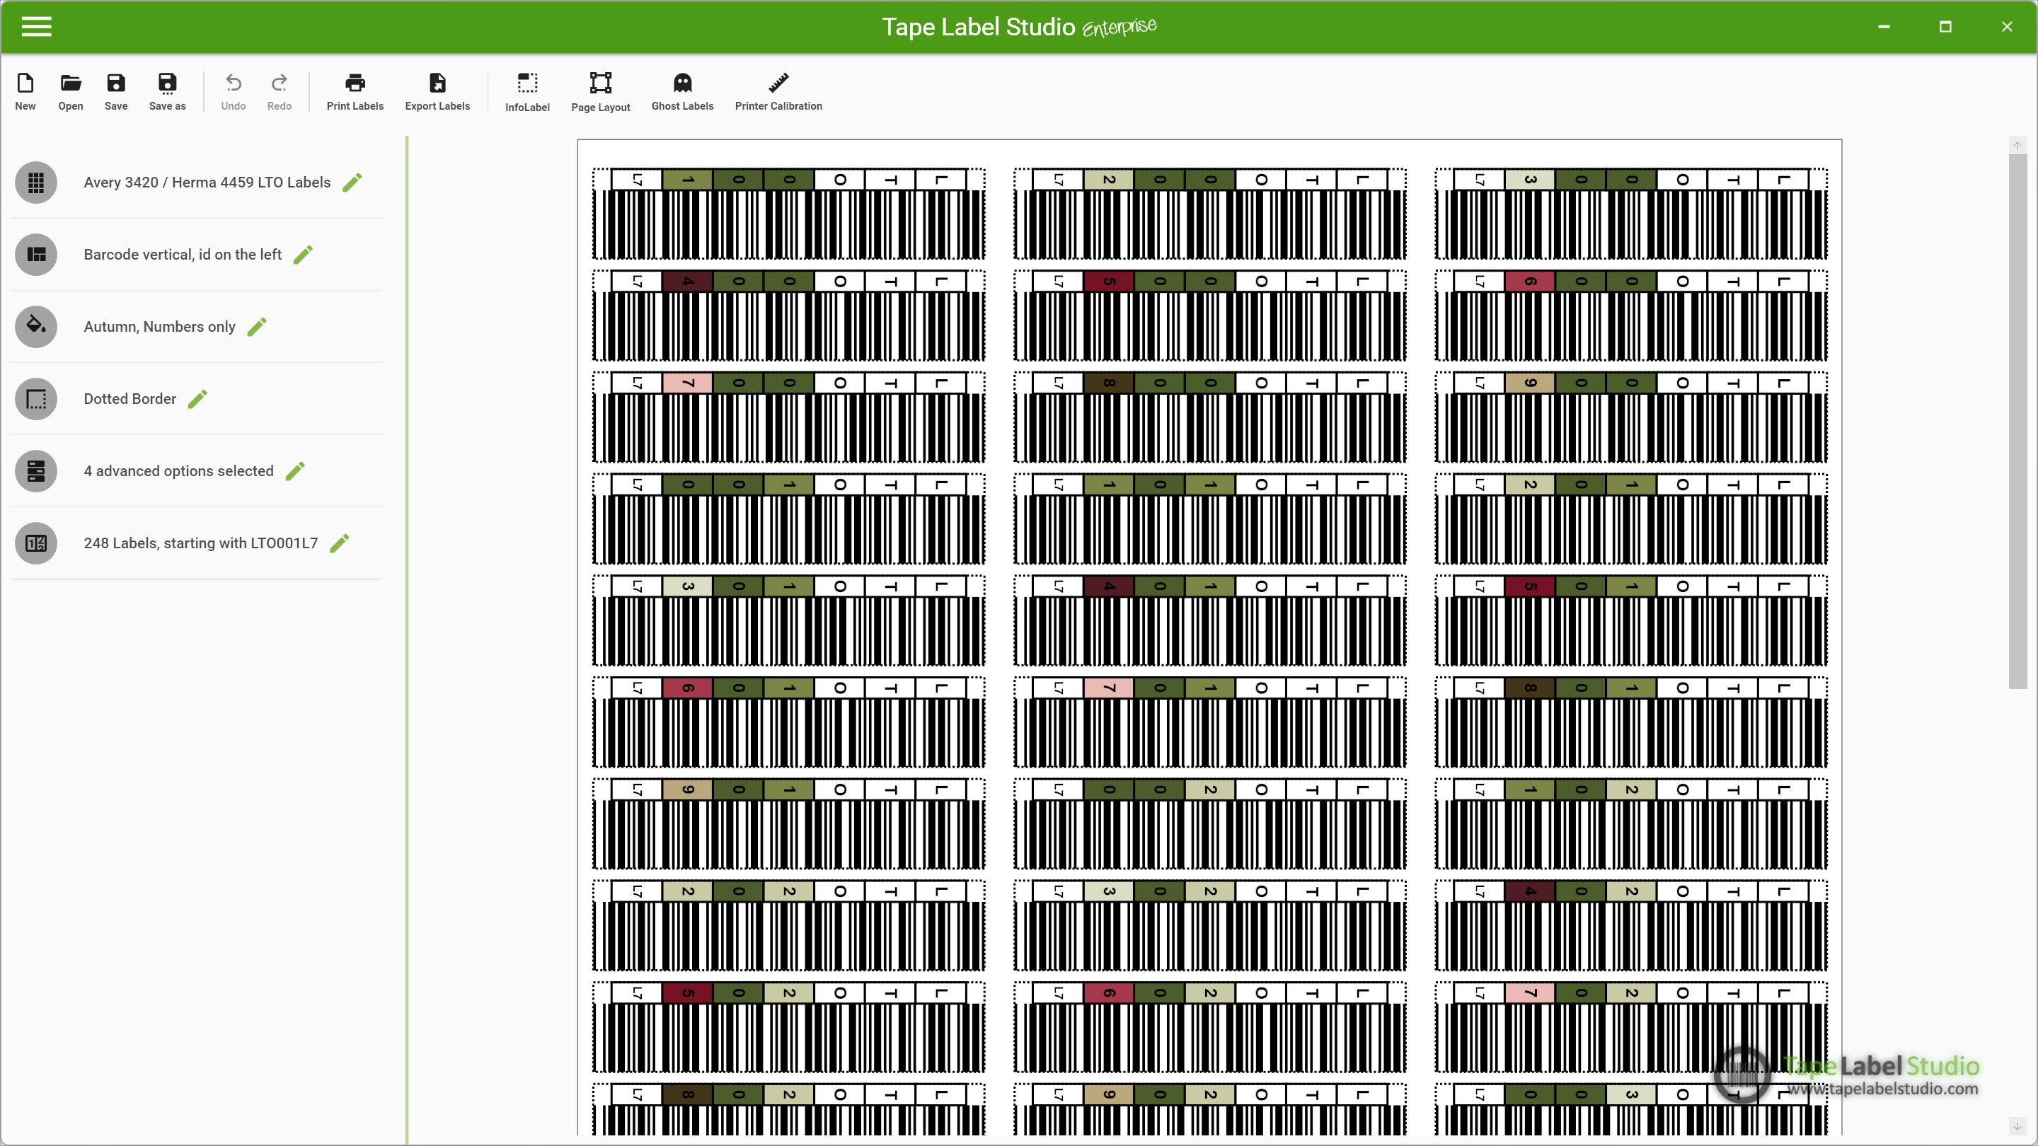This screenshot has width=2038, height=1146.
Task: Open the InfoLabel tool
Action: [x=527, y=91]
